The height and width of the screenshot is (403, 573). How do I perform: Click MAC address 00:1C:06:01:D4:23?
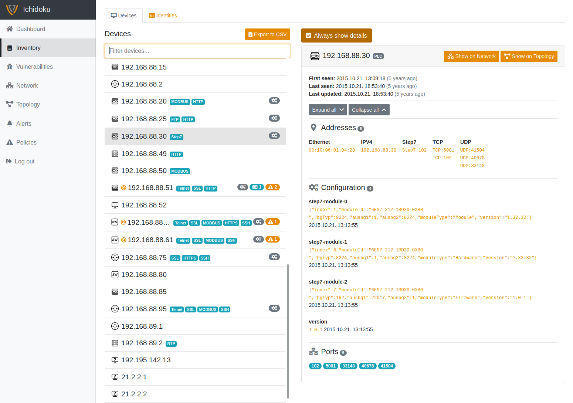tap(332, 150)
